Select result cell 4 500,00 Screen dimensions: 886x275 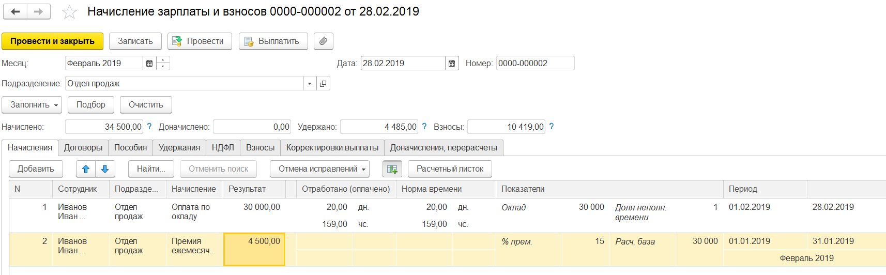coord(254,249)
